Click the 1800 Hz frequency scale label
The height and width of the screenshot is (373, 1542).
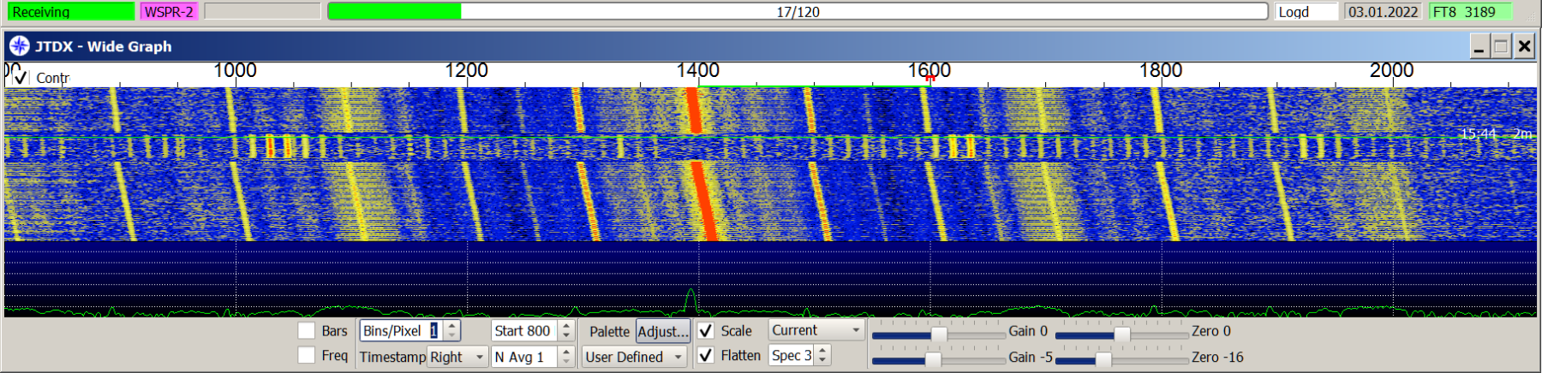pos(1161,70)
